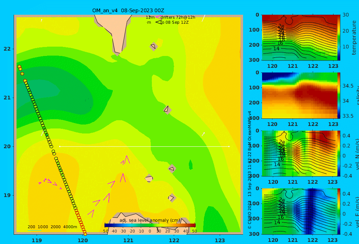Image resolution: width=359 pixels, height=244 pixels.
Task: Click longitude label 120 on main map
Action: pos(83,240)
